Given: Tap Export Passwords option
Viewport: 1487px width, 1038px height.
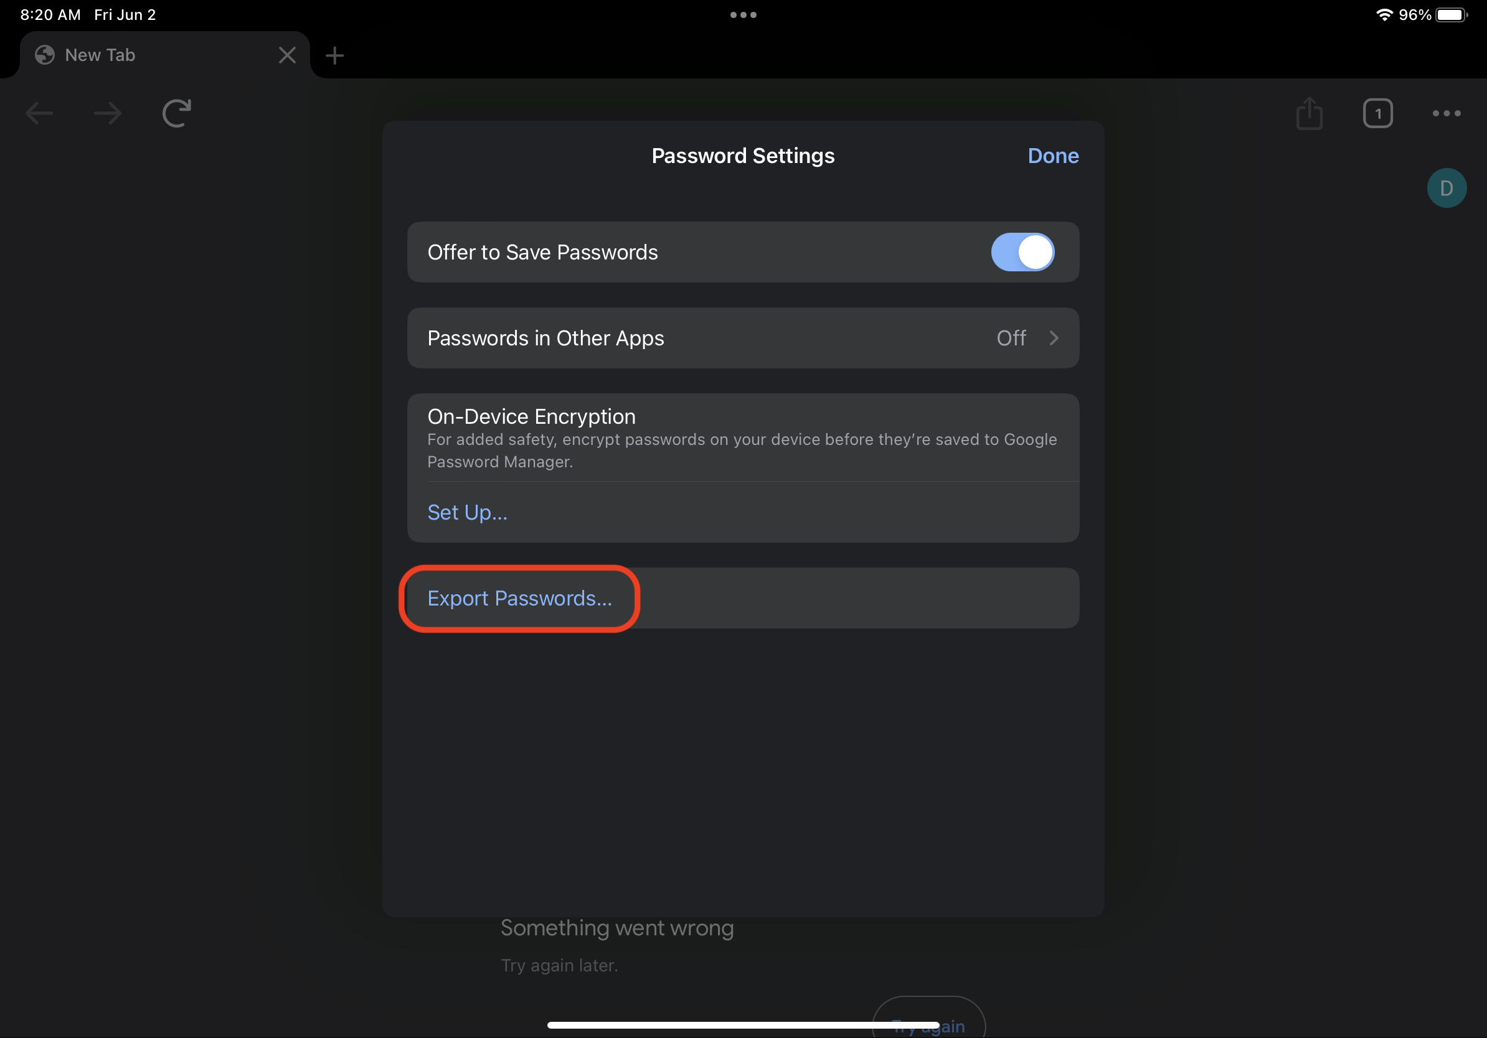Looking at the screenshot, I should [x=519, y=599].
